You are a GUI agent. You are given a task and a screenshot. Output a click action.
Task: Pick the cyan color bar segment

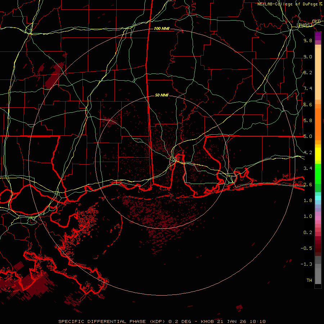pyautogui.click(x=318, y=198)
